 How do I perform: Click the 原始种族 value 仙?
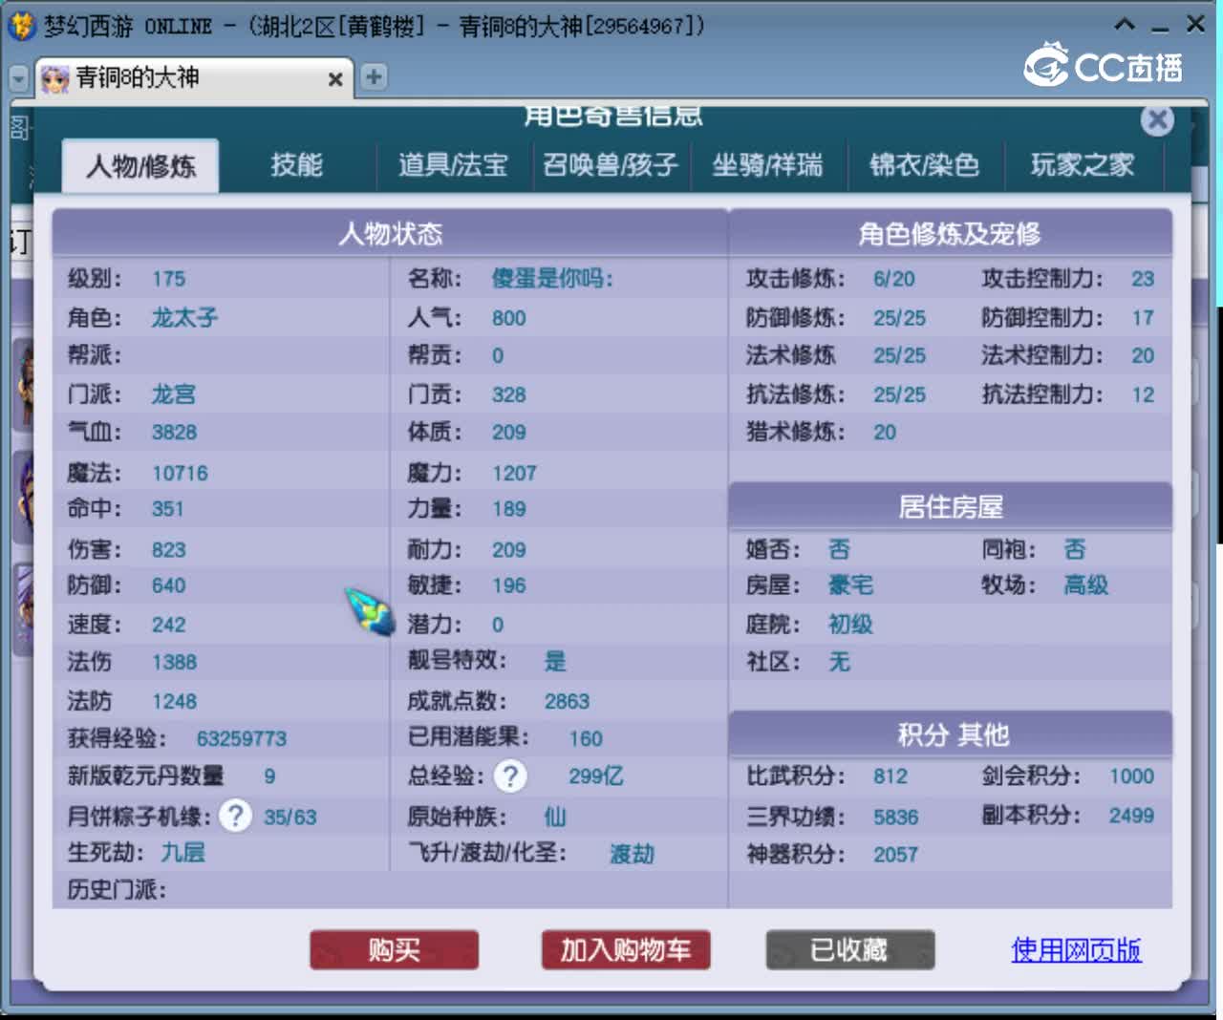(555, 817)
